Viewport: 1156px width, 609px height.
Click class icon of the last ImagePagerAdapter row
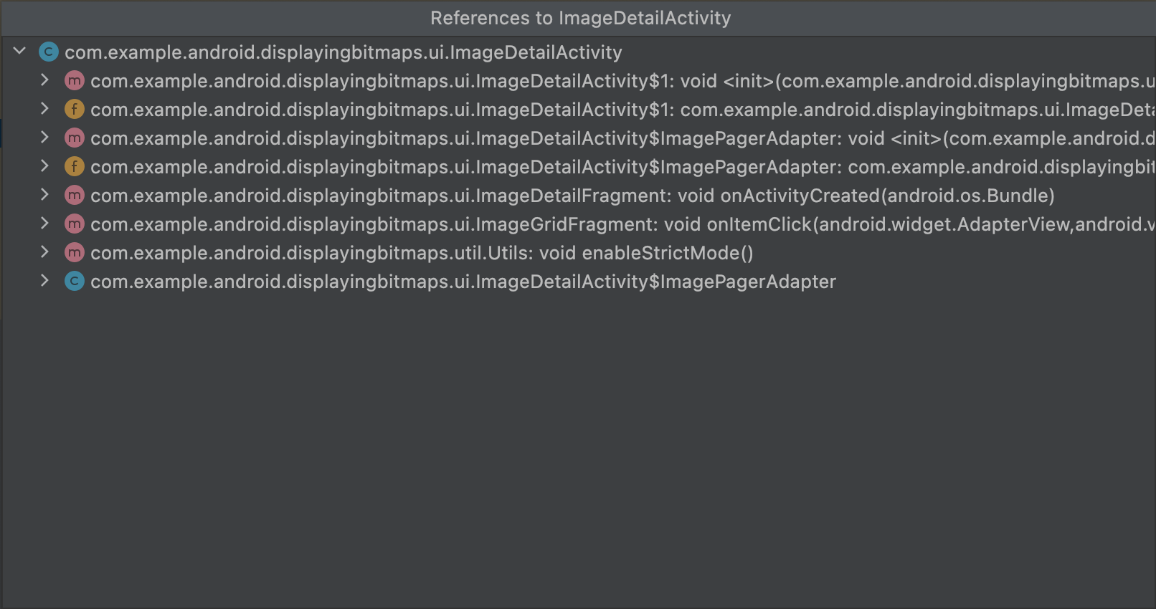point(74,282)
